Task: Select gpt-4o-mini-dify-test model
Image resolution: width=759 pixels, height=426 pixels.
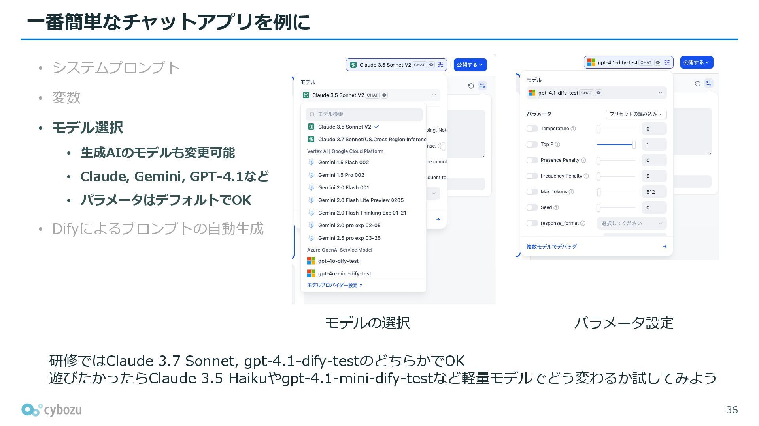Action: (x=363, y=273)
